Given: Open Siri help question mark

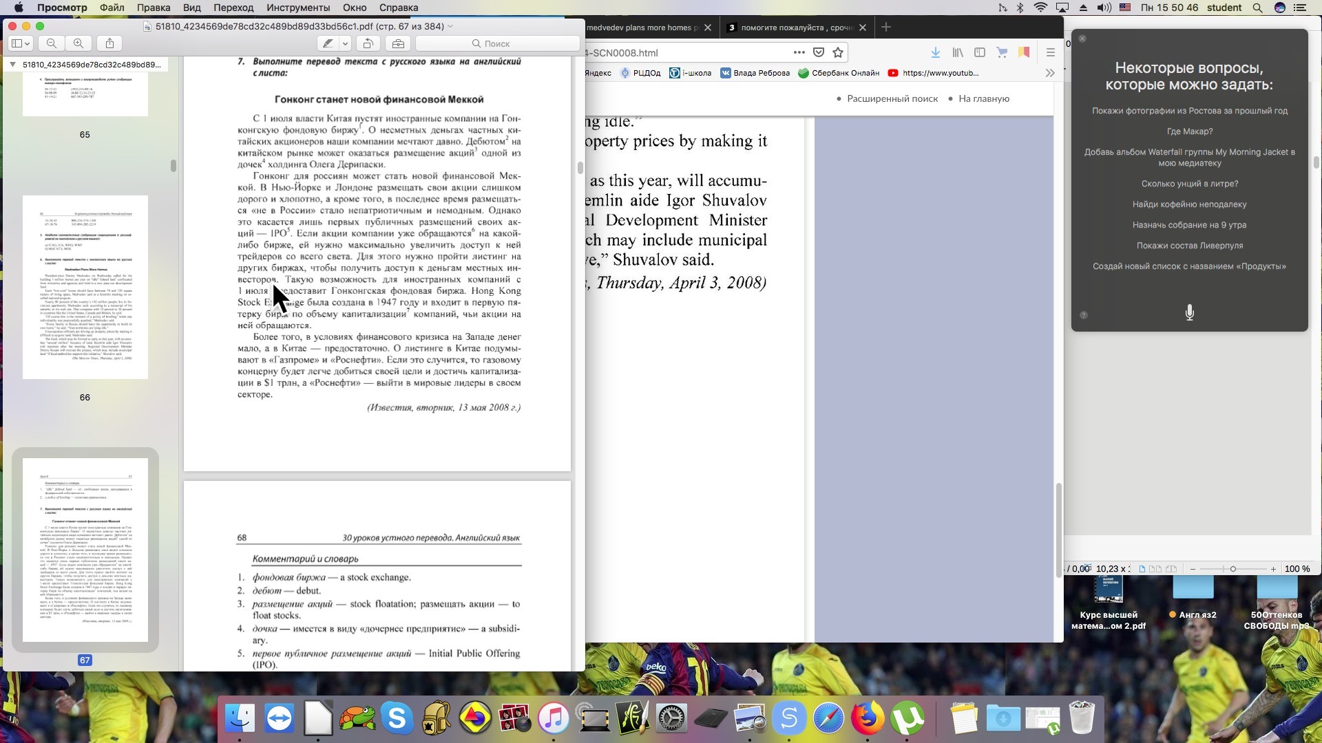Looking at the screenshot, I should (1084, 315).
